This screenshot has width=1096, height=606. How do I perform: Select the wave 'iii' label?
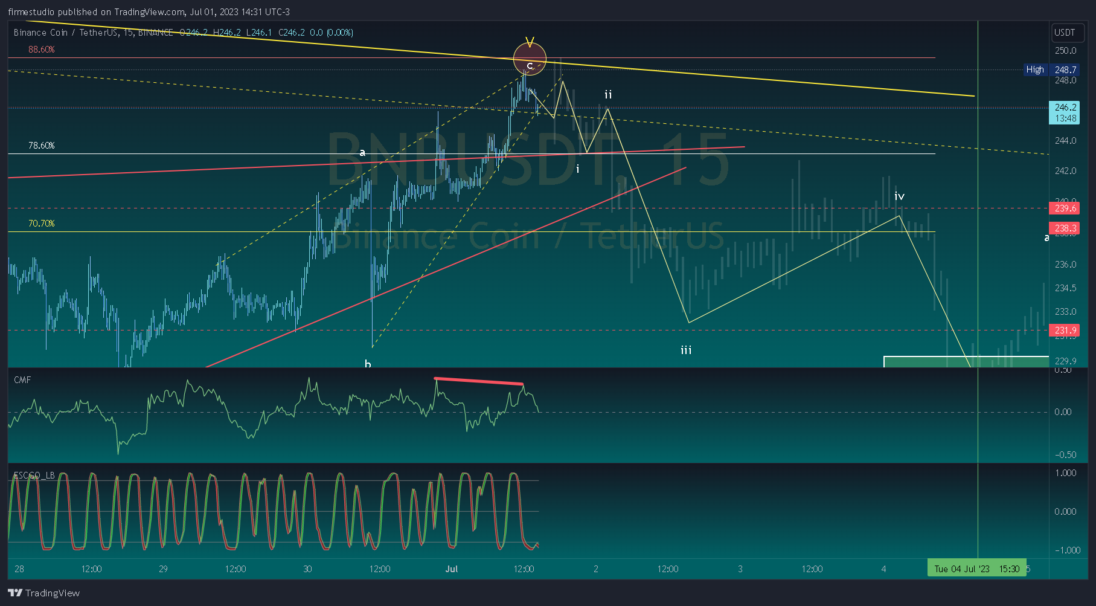pyautogui.click(x=686, y=350)
